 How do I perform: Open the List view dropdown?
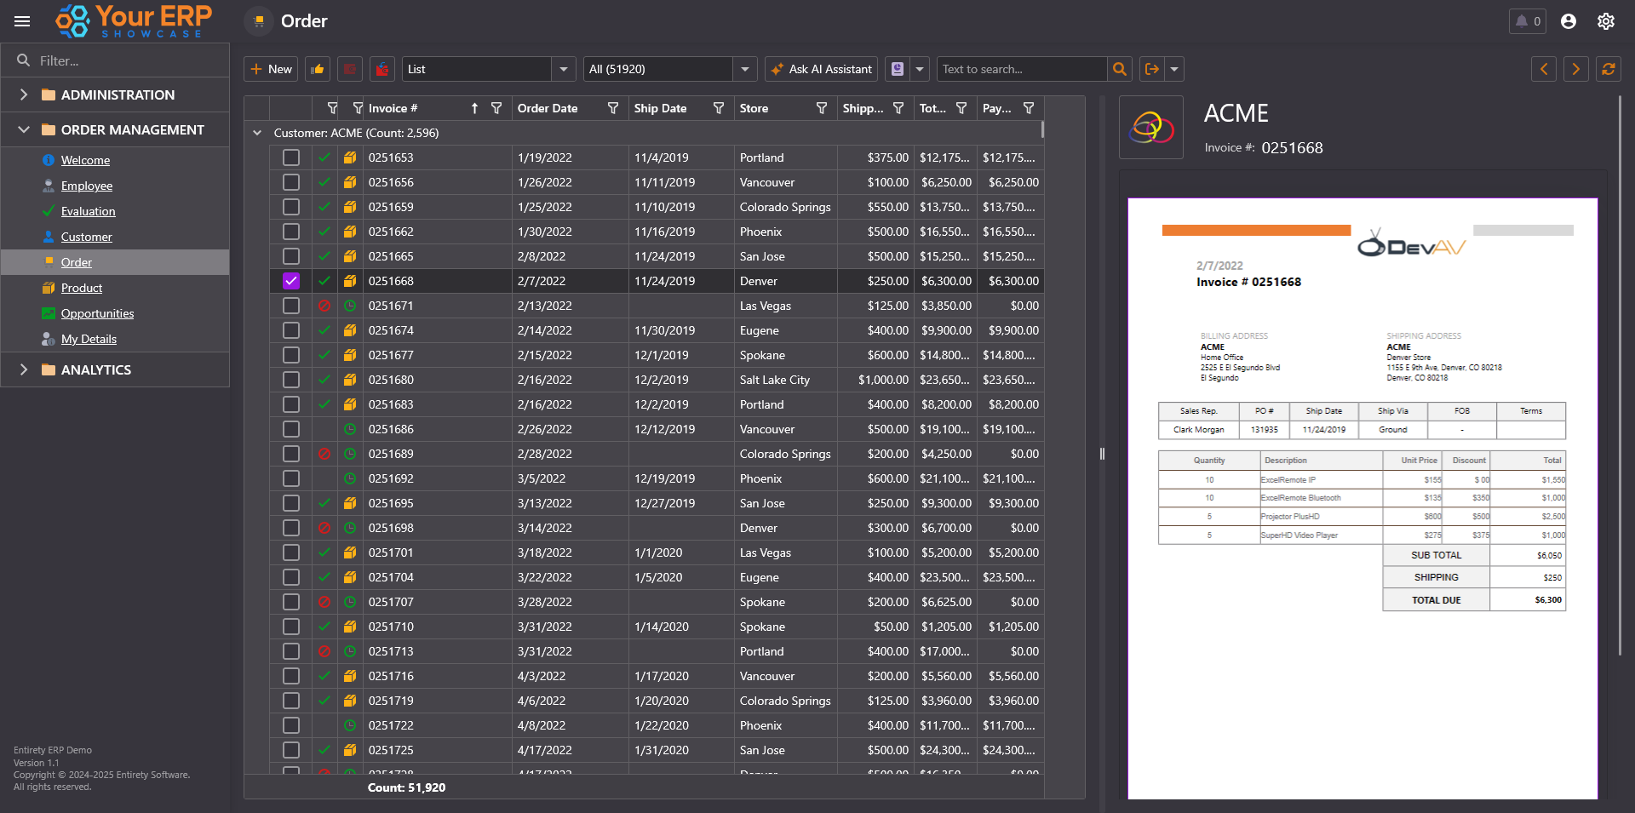coord(563,69)
